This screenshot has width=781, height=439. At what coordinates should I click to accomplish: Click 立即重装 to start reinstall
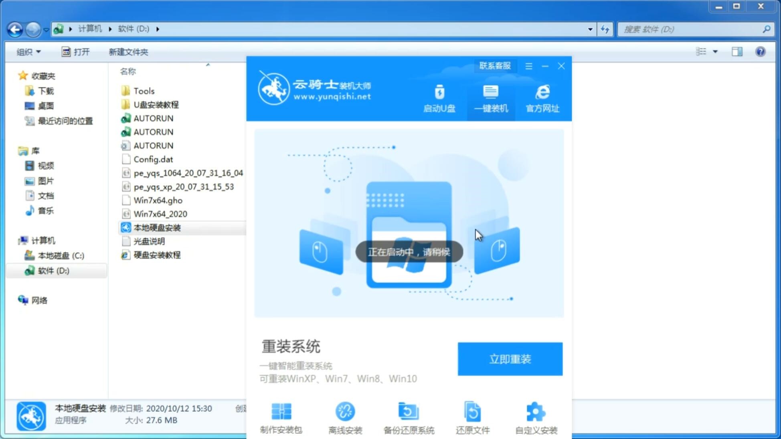click(510, 359)
